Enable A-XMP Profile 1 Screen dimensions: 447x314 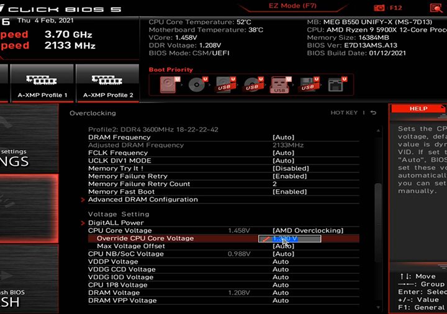pos(42,83)
